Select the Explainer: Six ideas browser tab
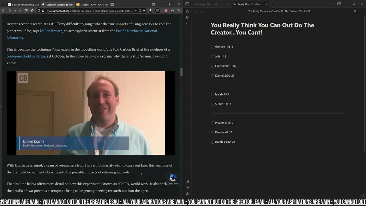Viewport: 366px width, 206px height. pos(57,5)
